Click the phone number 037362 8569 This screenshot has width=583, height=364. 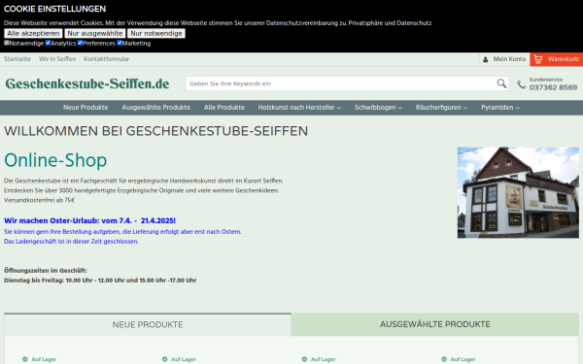(553, 87)
